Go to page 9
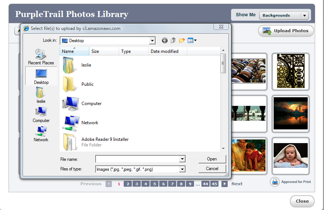The height and width of the screenshot is (210, 324). 190,184
